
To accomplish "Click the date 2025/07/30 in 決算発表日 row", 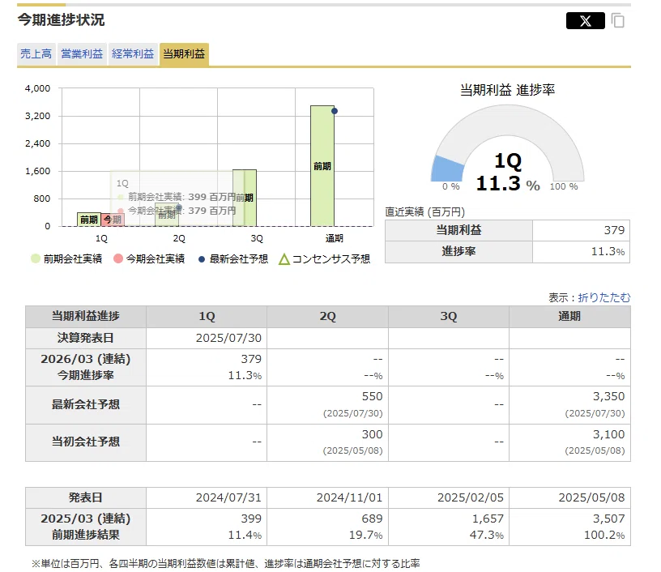I will 228,338.
